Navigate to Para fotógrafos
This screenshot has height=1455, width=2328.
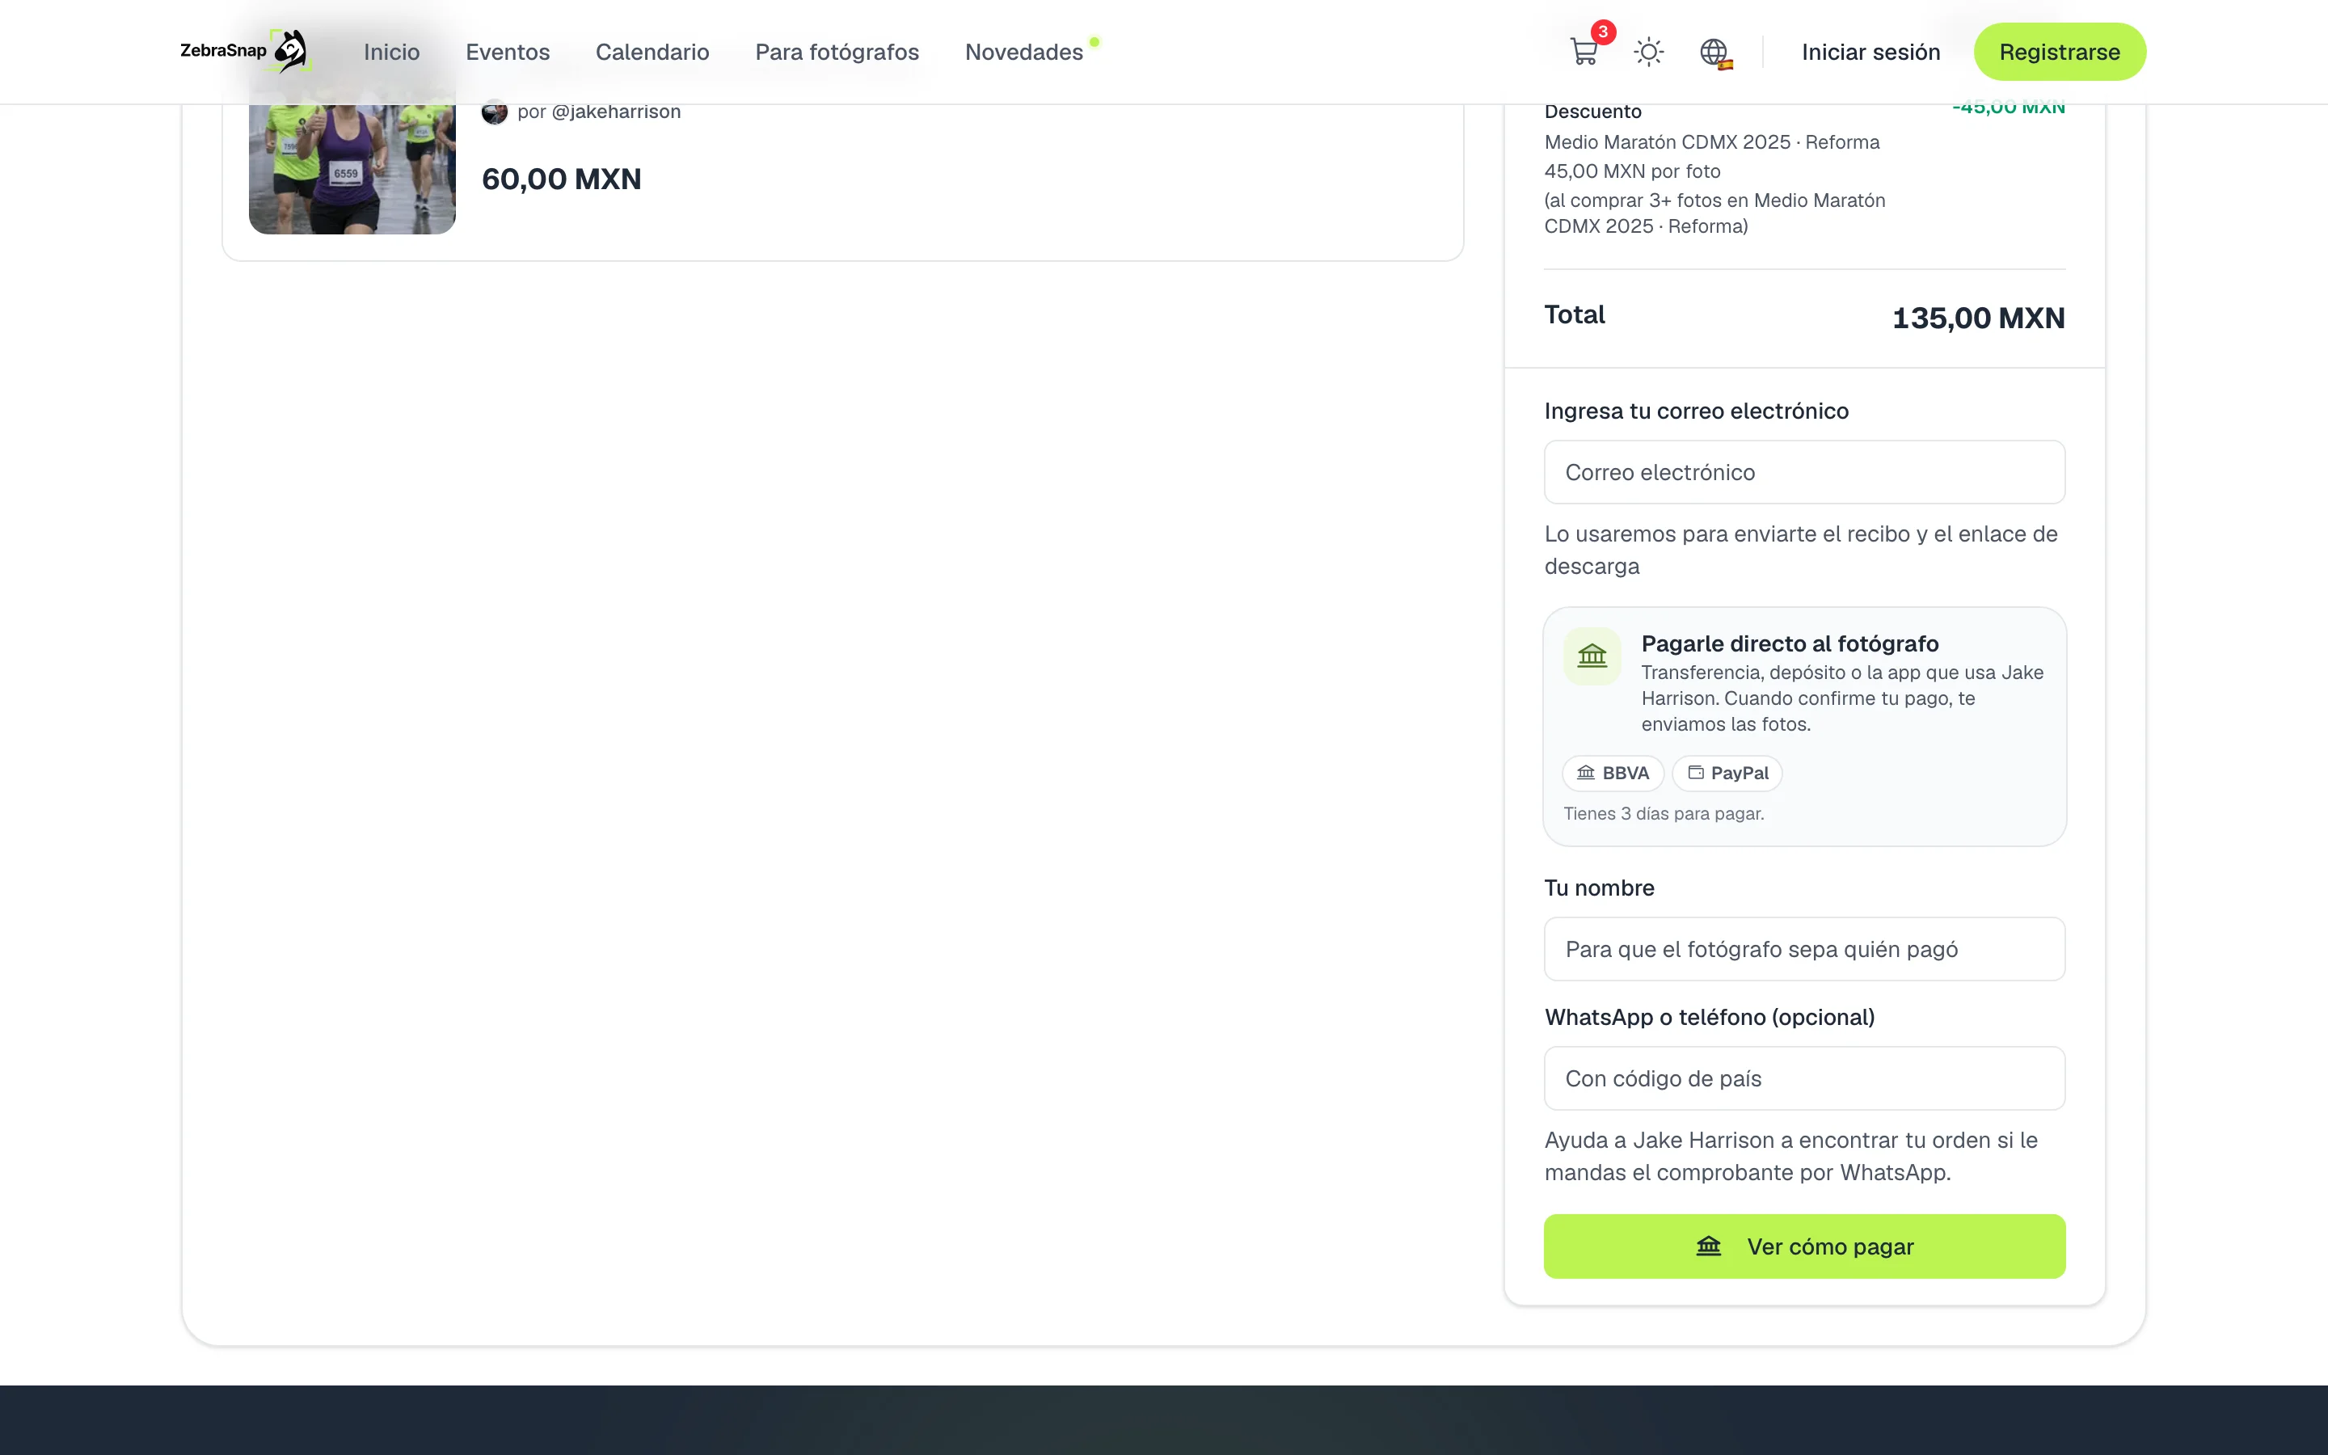pos(837,52)
